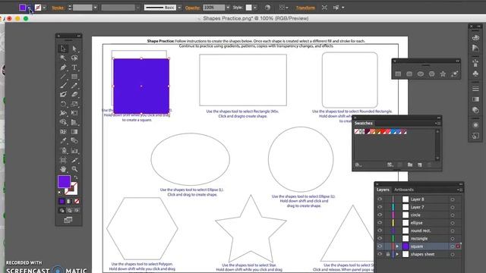Click New Color Group folder in Swatches

coord(410,165)
